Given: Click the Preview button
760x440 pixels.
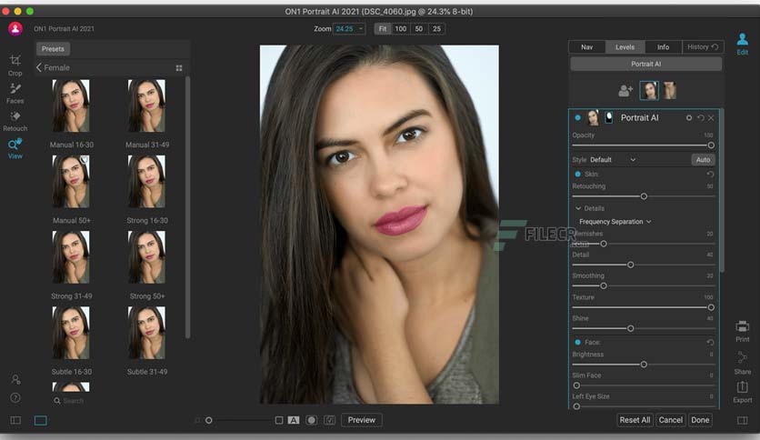Looking at the screenshot, I should point(362,420).
